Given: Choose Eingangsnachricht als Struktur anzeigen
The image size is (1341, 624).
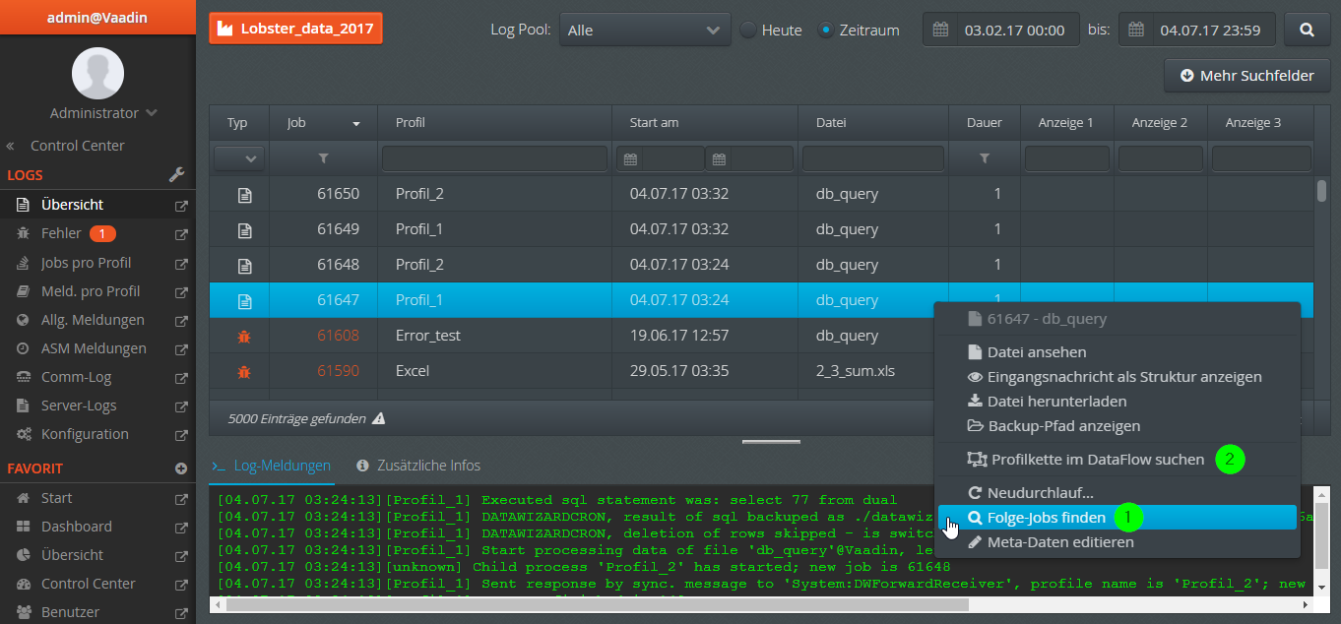Looking at the screenshot, I should point(1117,376).
